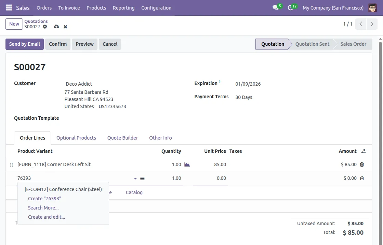383x245 pixels.
Task: Open the optional columns icon in Amount header
Action: click(x=363, y=151)
